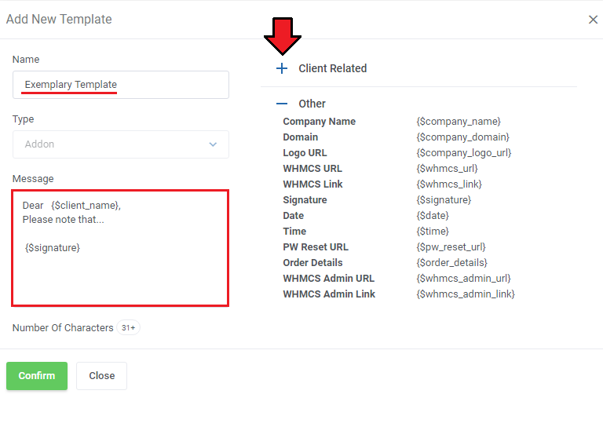Insert the {$company_logo_url} variable

coord(464,153)
